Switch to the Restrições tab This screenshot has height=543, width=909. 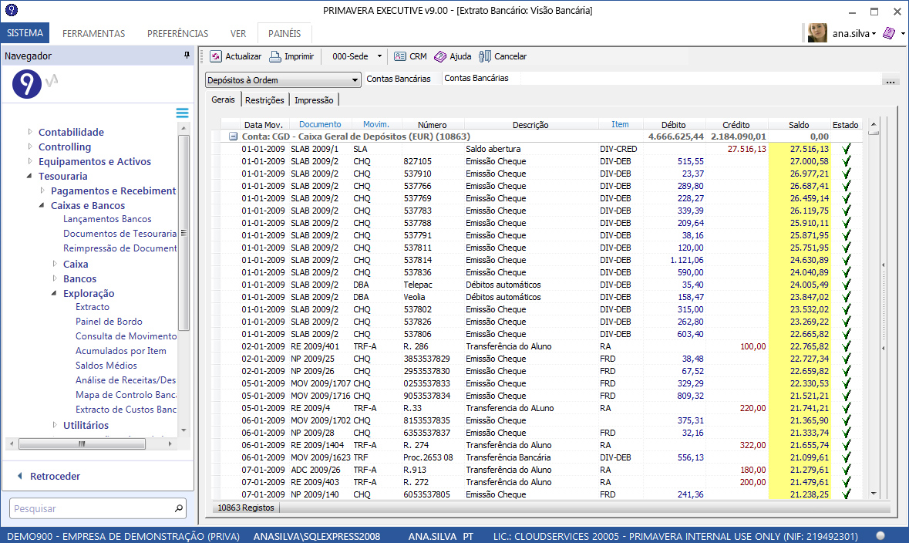(265, 100)
